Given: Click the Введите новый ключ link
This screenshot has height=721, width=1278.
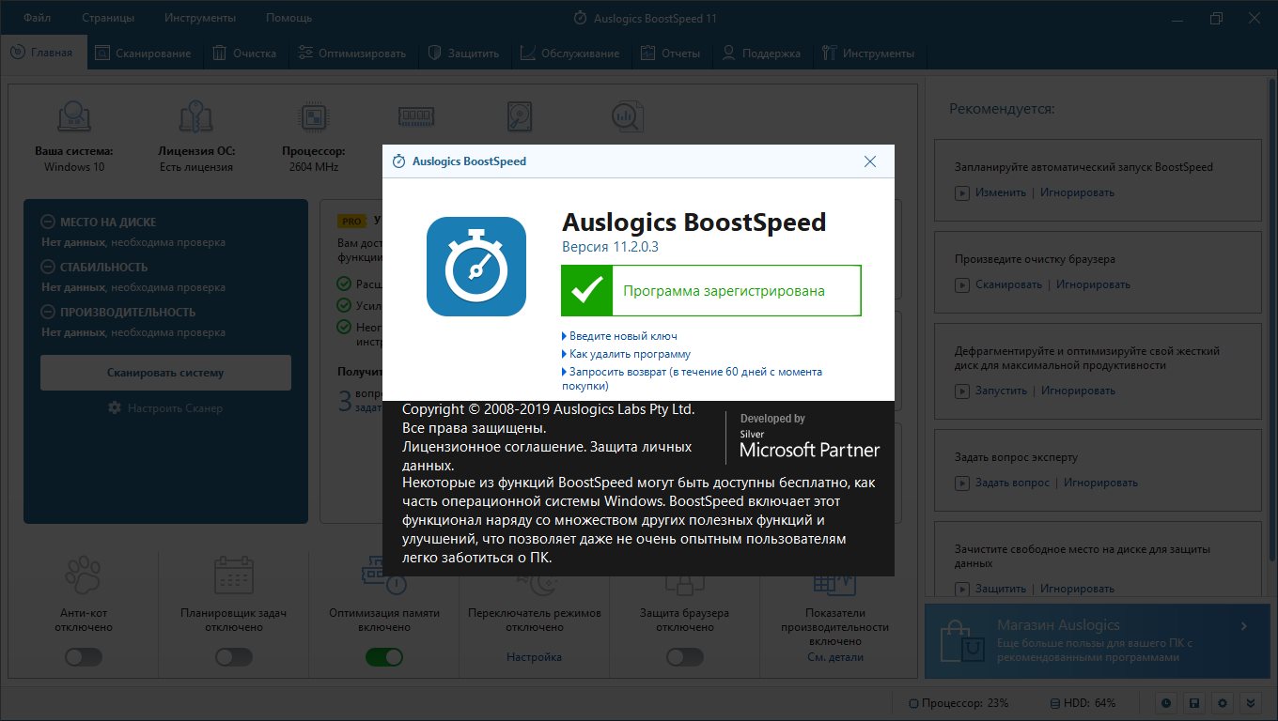Looking at the screenshot, I should click(623, 336).
